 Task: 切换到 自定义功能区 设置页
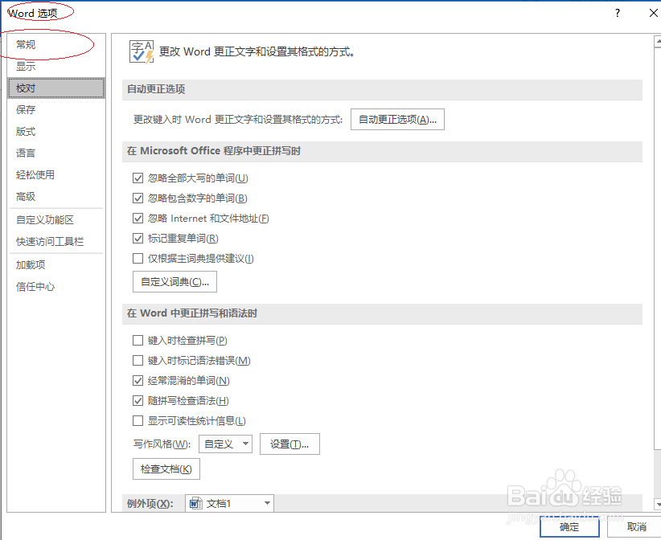pyautogui.click(x=44, y=218)
